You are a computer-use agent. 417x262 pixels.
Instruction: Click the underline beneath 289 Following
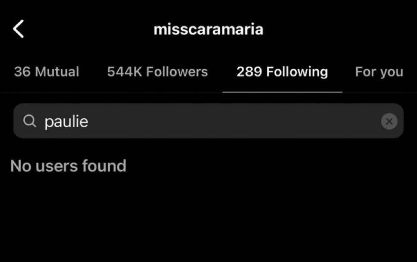282,92
